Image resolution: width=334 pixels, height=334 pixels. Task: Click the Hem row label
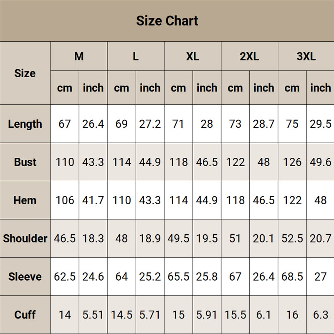tap(25, 200)
